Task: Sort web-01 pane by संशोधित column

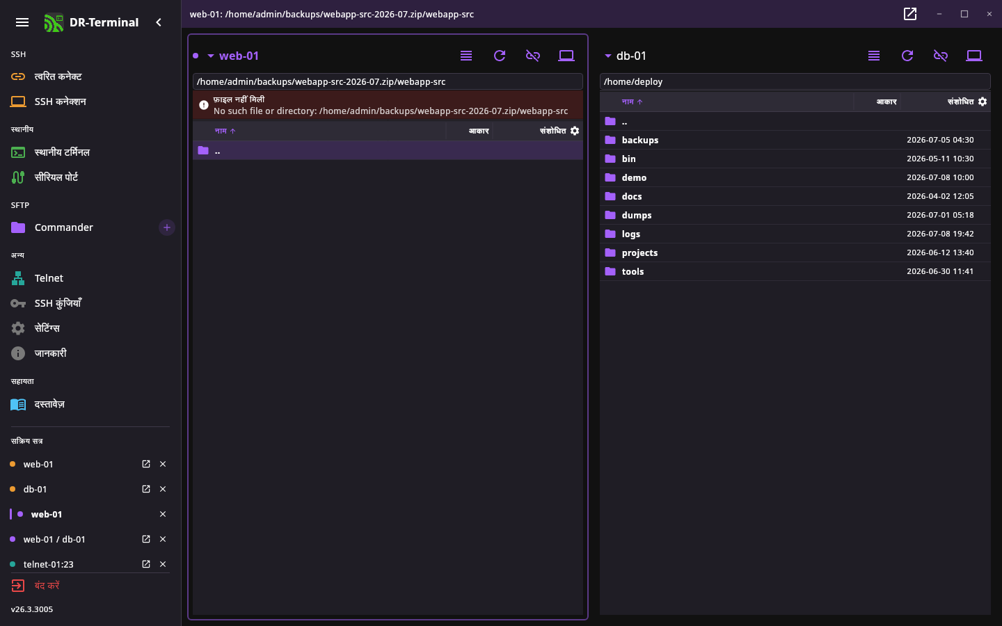Action: click(x=552, y=131)
